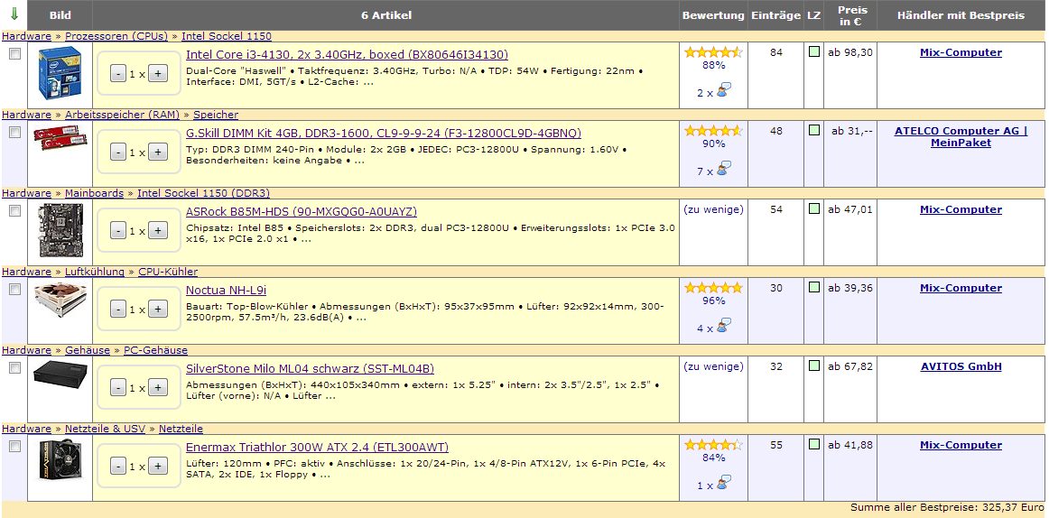Viewport: 1049px width, 518px height.
Task: Increase quantity of G.Skill DIMM Kit
Action: coord(157,153)
